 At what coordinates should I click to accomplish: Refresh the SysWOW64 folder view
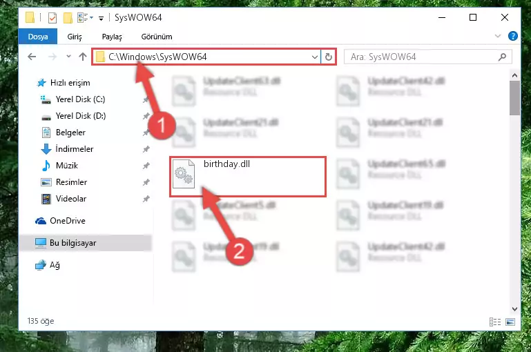329,57
